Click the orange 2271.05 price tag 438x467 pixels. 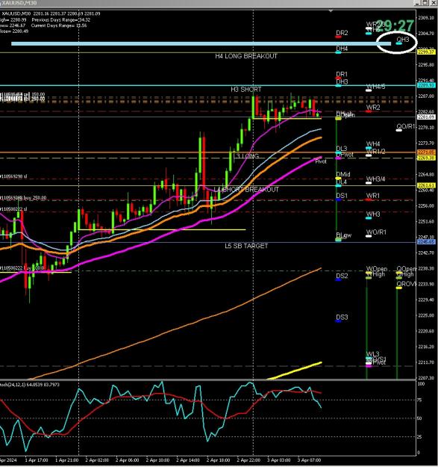click(426, 152)
